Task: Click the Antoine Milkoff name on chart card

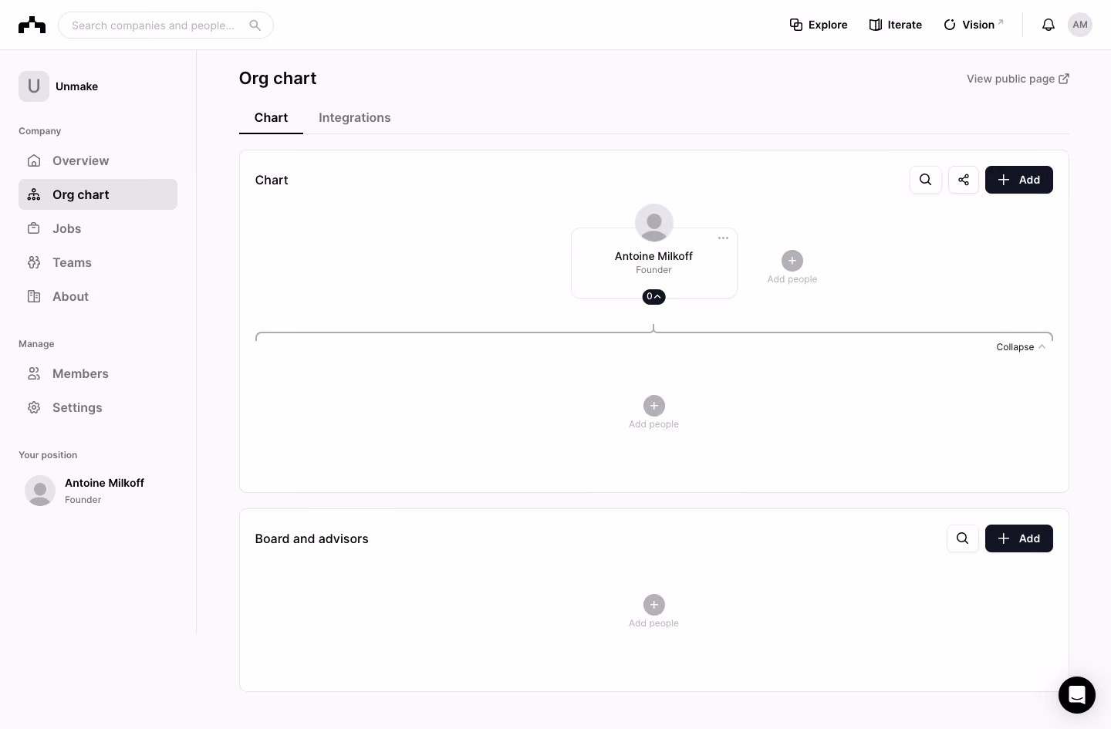Action: [x=654, y=256]
